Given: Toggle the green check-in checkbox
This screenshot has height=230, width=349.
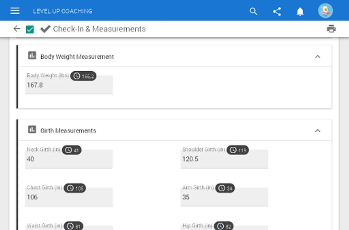Looking at the screenshot, I should point(30,29).
